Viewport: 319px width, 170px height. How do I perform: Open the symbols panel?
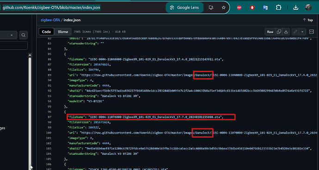click(311, 32)
